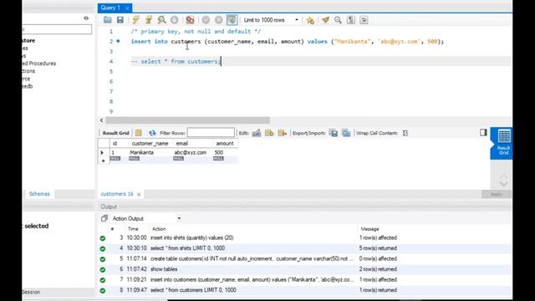This screenshot has width=535, height=301.
Task: Toggle invisible characters paragraph icon
Action: click(351, 20)
